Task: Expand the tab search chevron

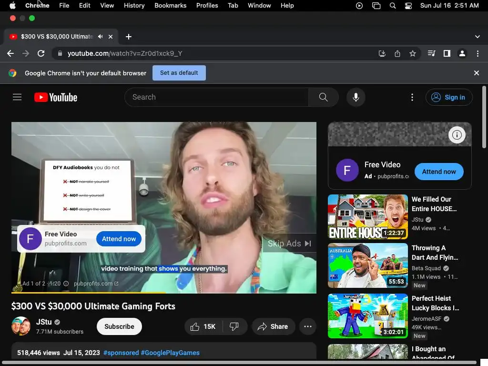Action: coord(478,37)
